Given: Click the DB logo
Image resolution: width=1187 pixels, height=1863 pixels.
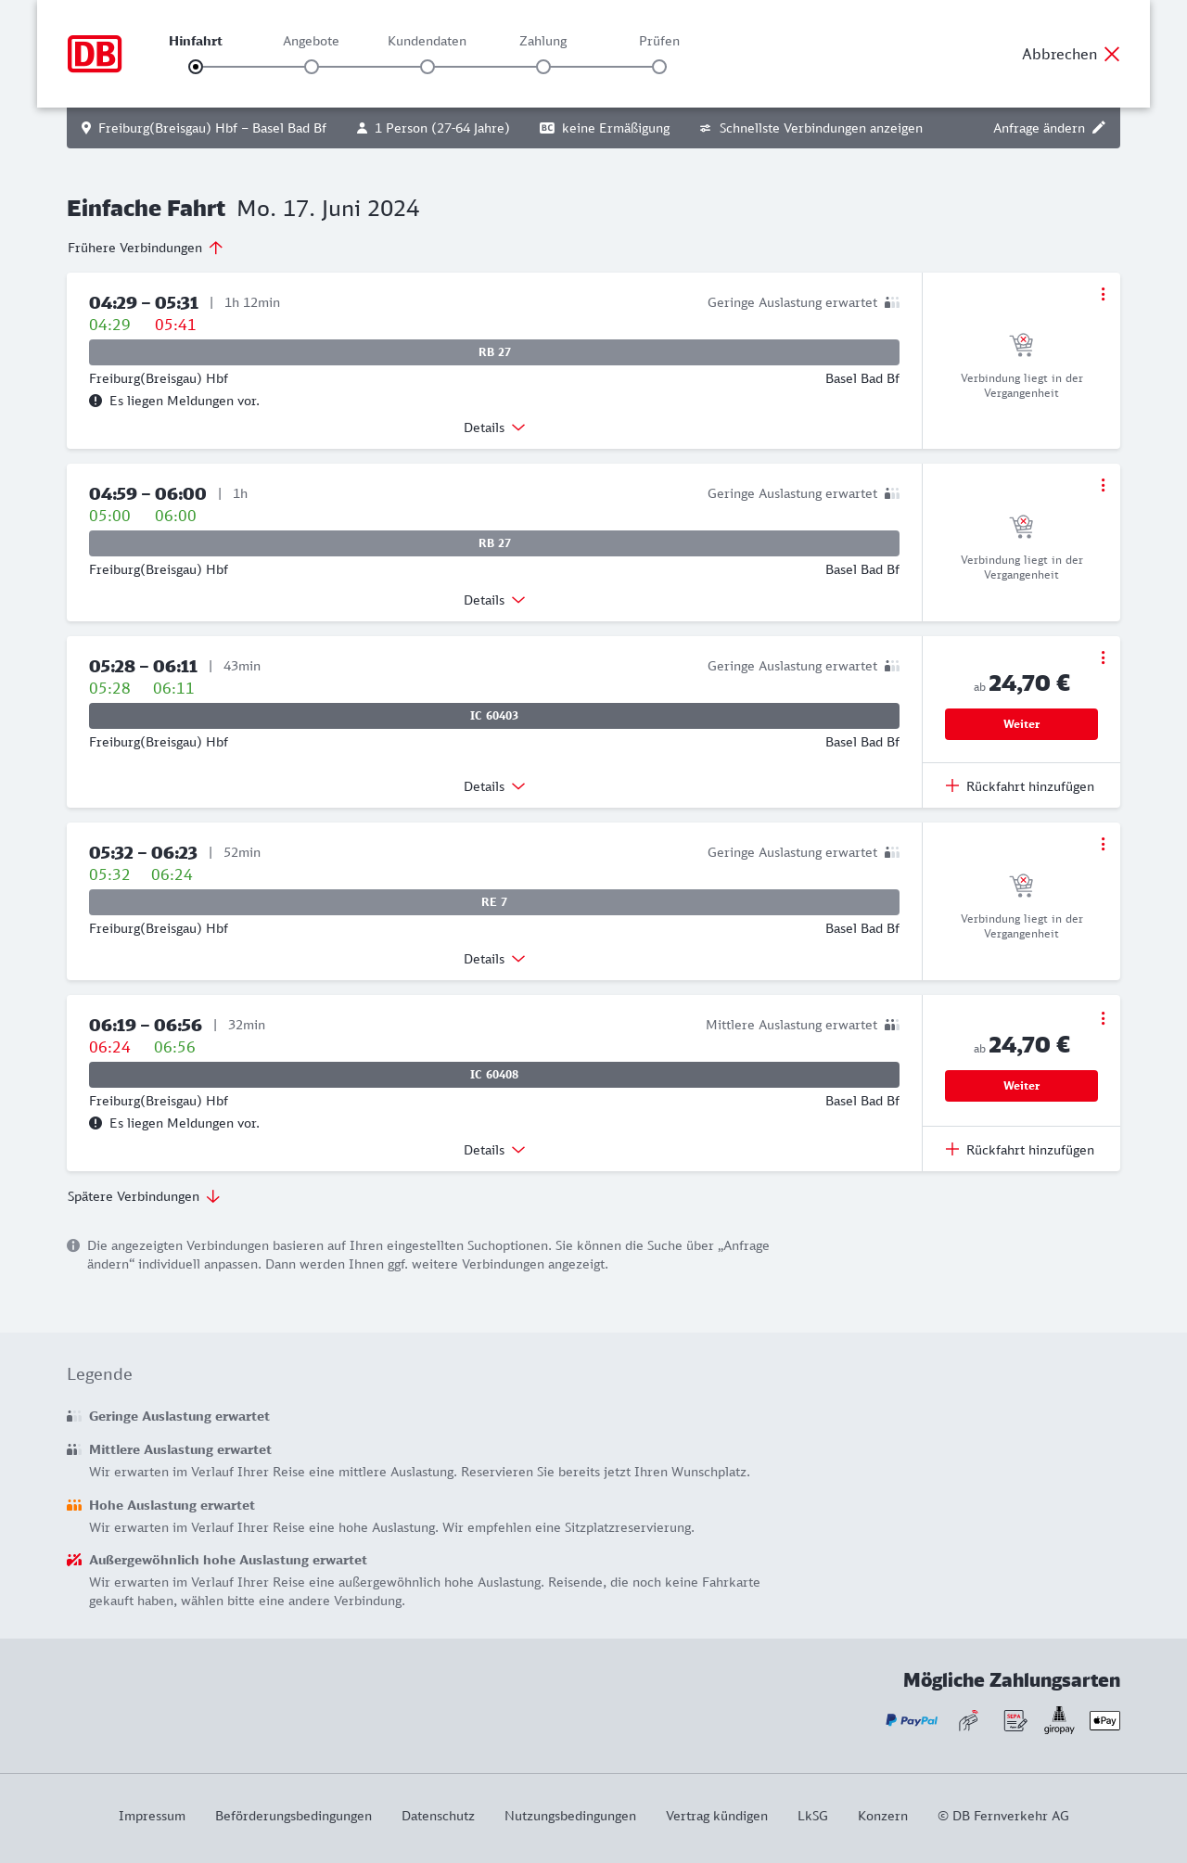Looking at the screenshot, I should [95, 54].
